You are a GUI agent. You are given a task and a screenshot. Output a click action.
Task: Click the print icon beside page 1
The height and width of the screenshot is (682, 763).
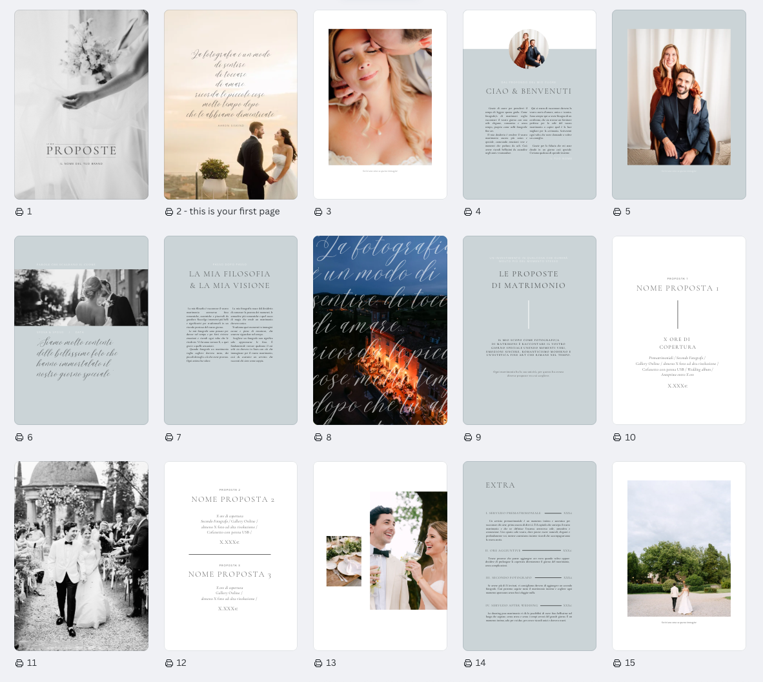tap(19, 212)
